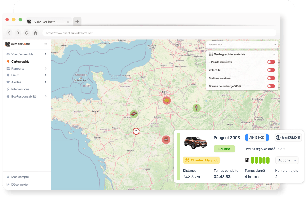
Task: Click the Roulant status badge
Action: pyautogui.click(x=224, y=149)
